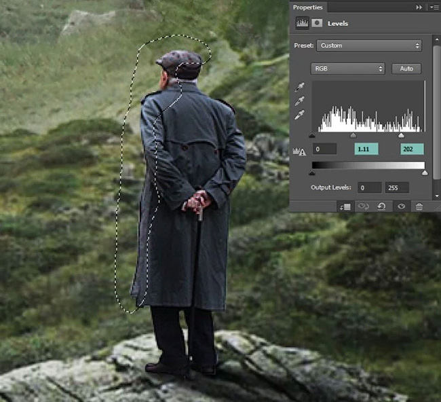Select the white point eyedropper
The width and height of the screenshot is (441, 402).
299,115
